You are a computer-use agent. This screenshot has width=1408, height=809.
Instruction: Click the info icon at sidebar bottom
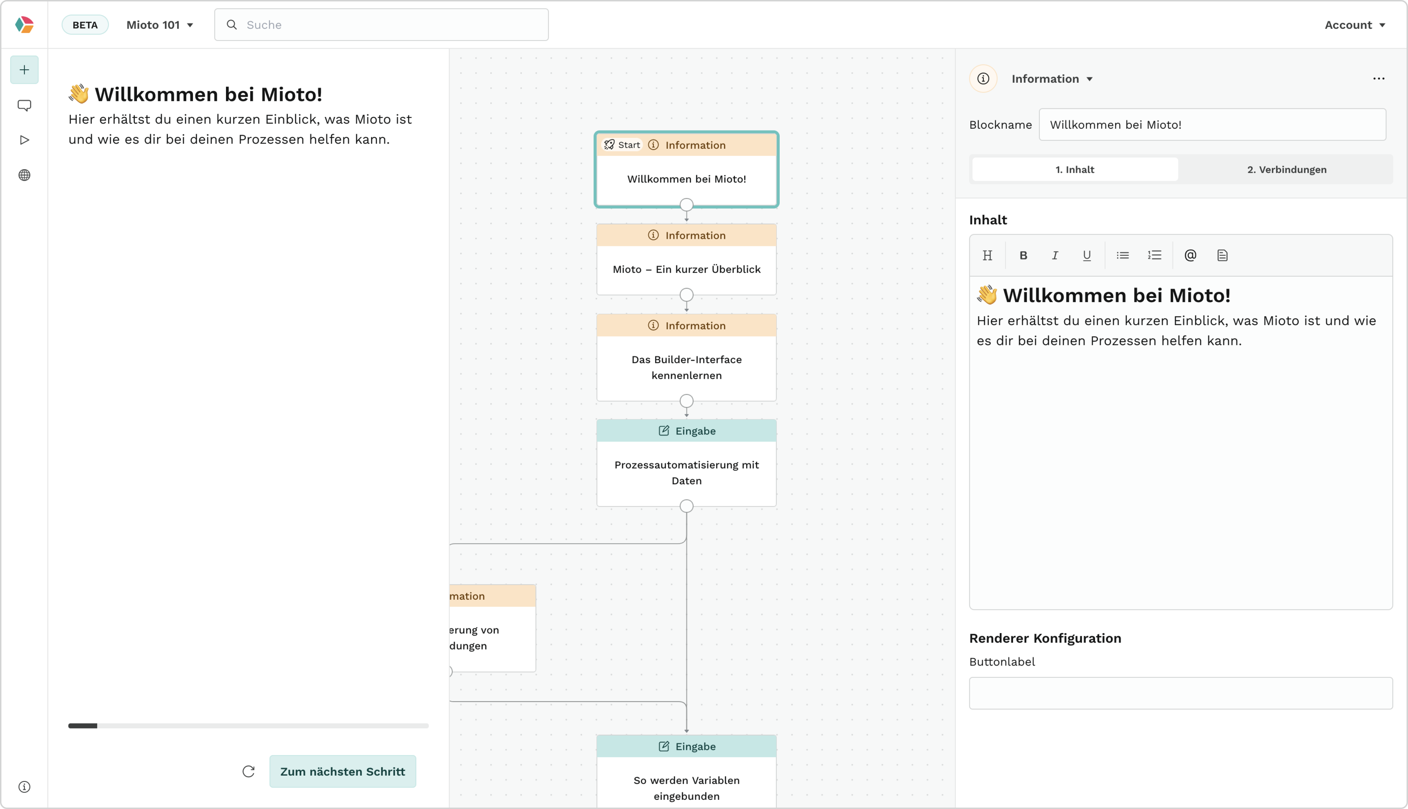click(24, 787)
